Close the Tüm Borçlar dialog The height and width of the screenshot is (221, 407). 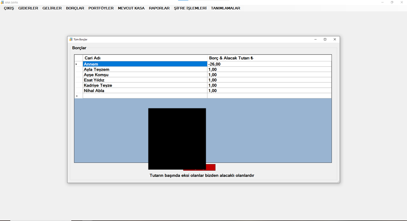tap(334, 40)
